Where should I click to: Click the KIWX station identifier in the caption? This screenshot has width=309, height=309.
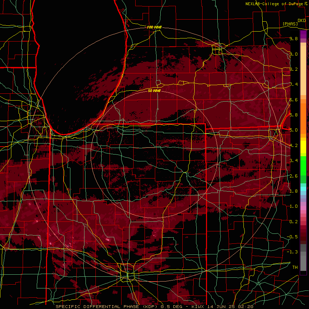coord(198,307)
